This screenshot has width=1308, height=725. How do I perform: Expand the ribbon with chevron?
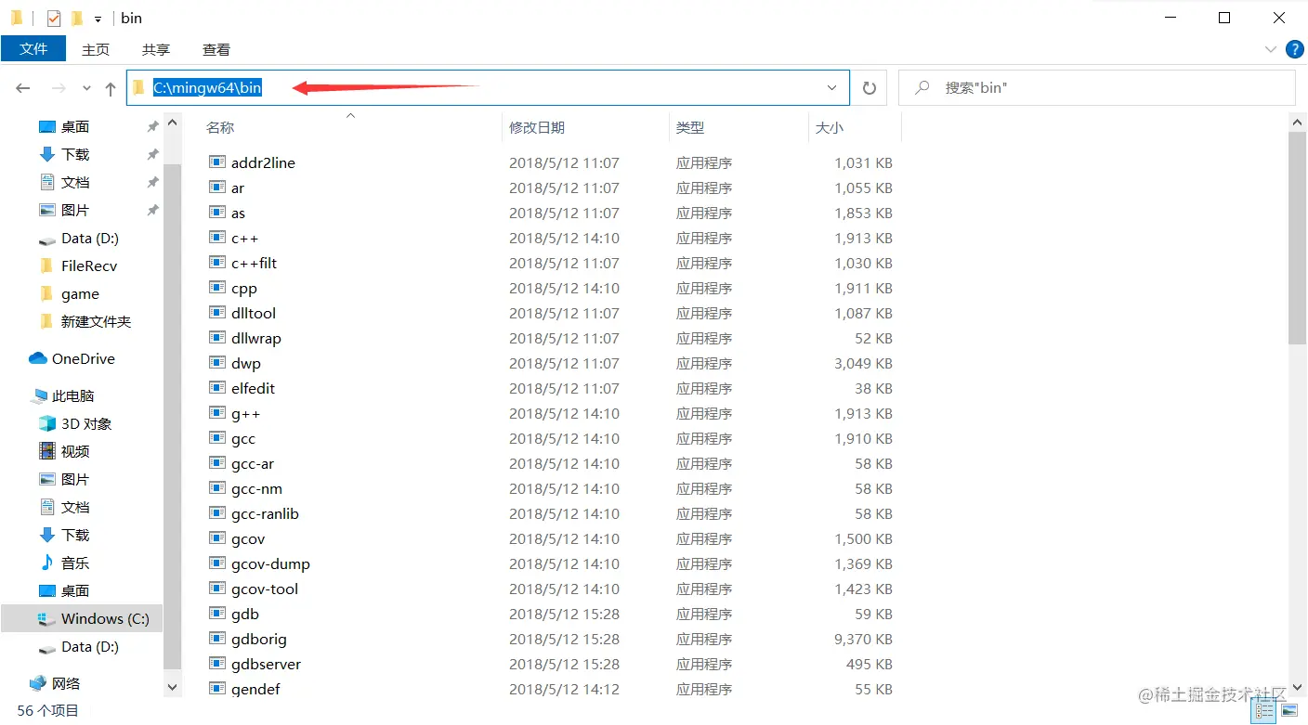pos(1271,49)
